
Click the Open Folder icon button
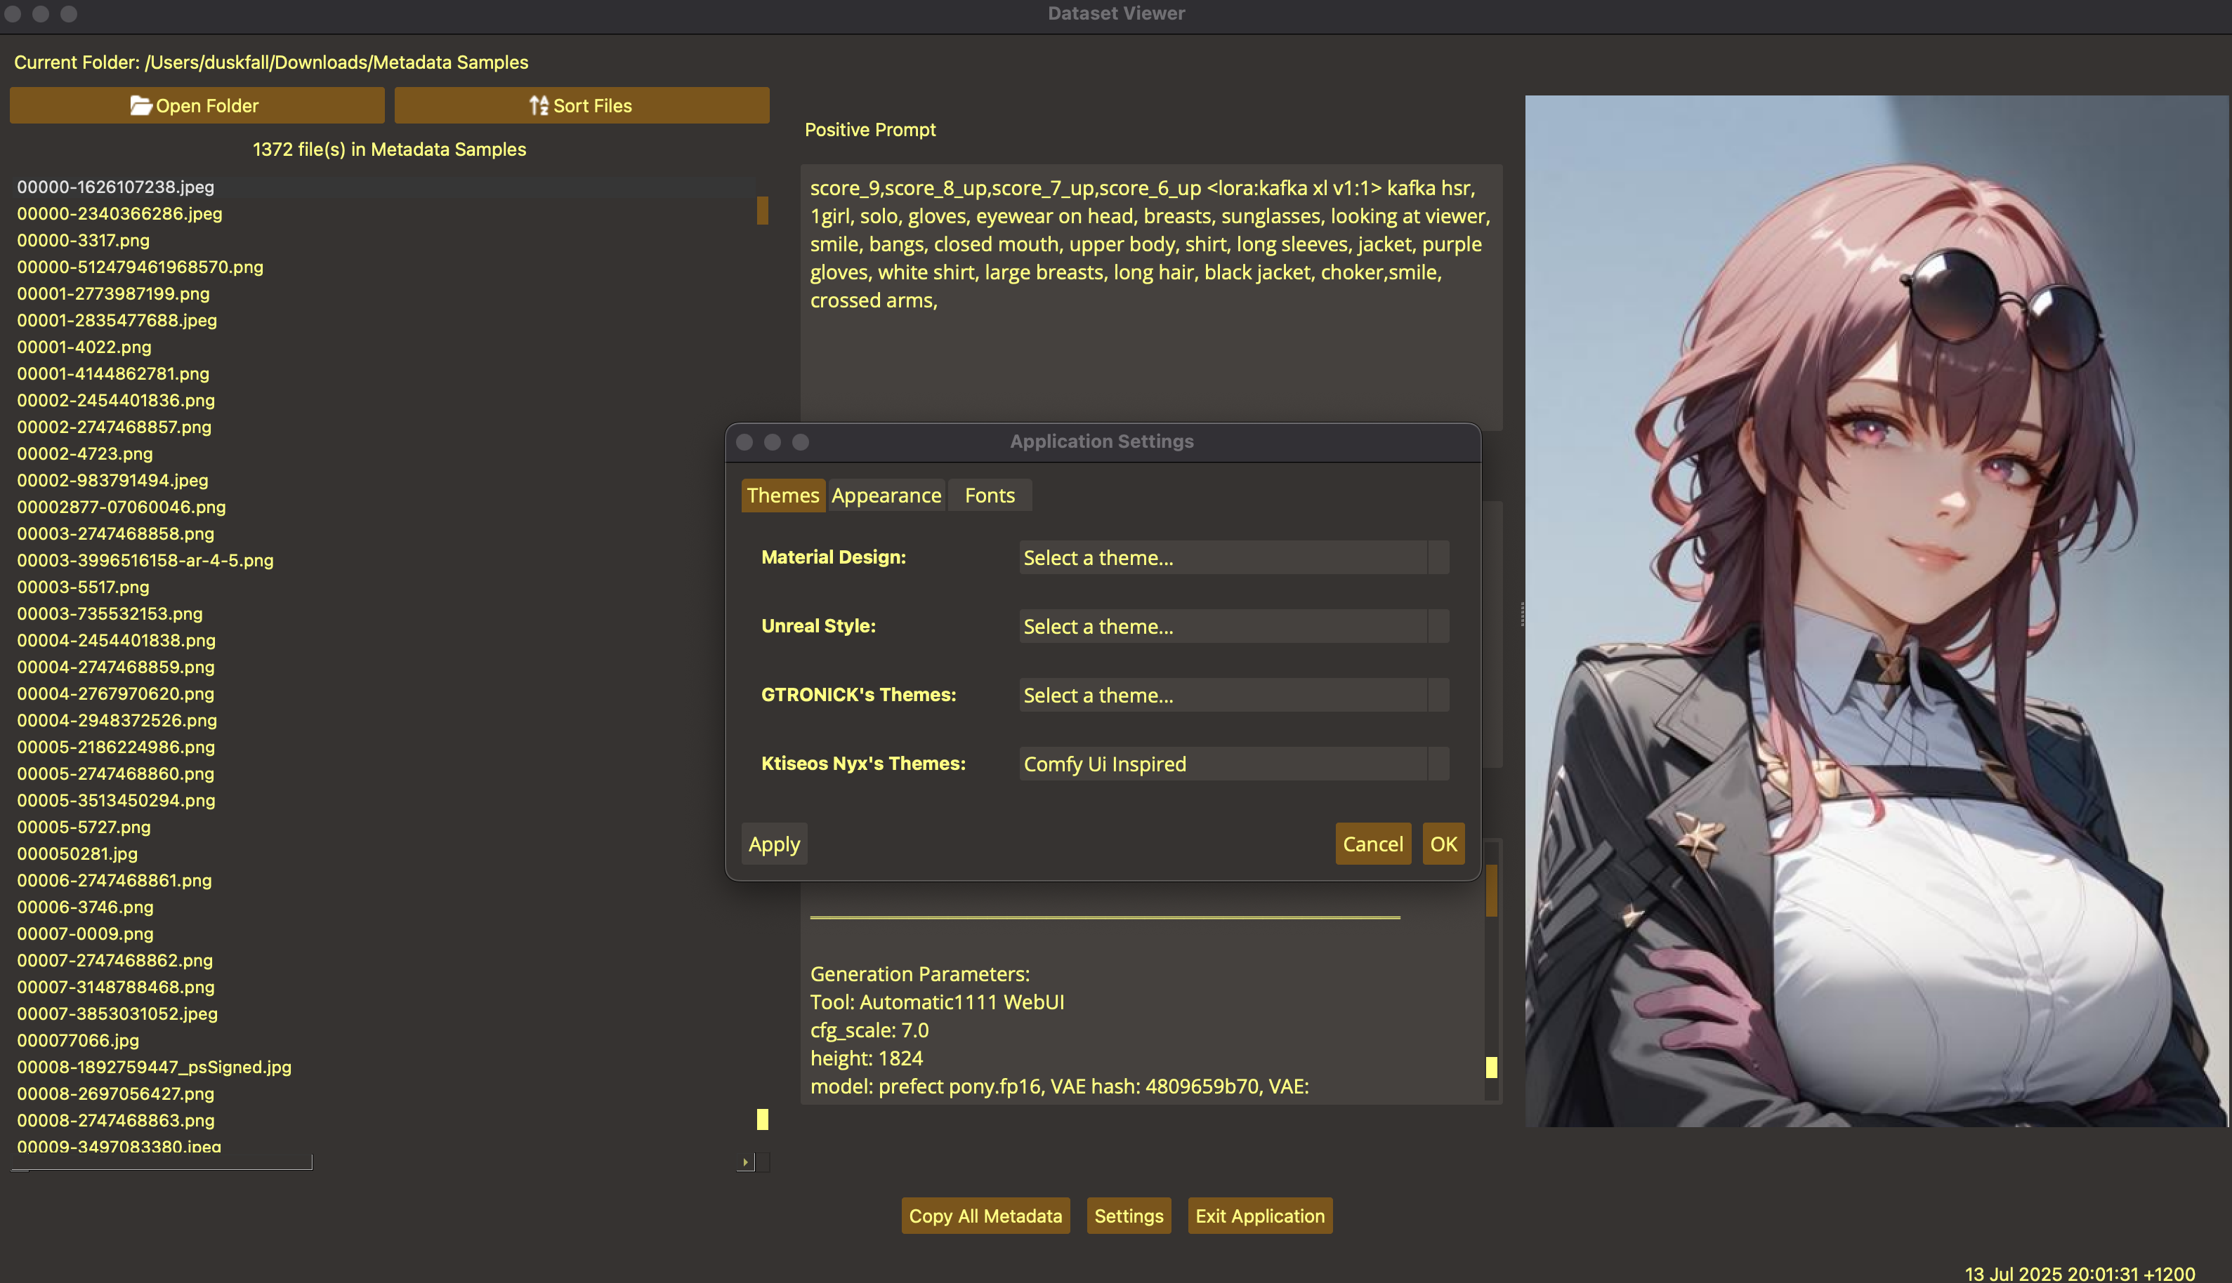click(x=140, y=106)
